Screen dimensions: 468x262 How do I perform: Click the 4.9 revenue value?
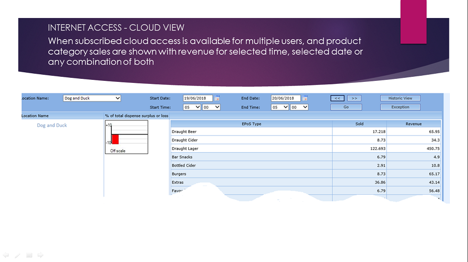point(437,157)
